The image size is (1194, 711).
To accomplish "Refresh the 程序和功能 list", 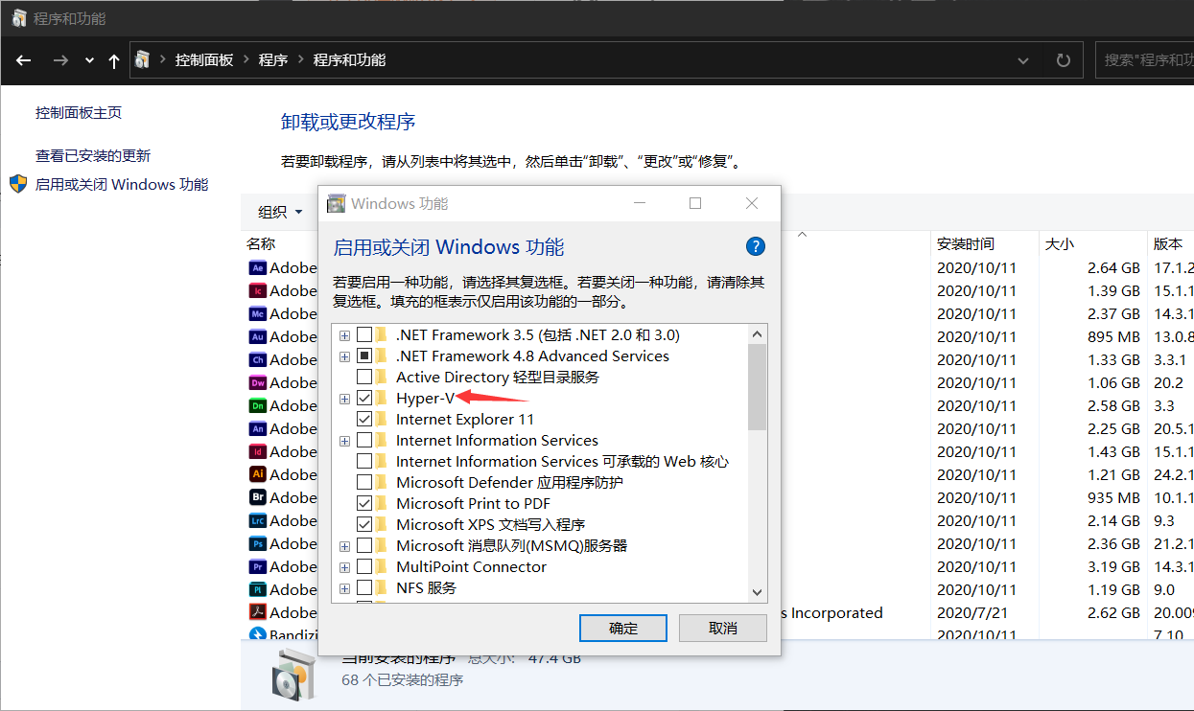I will (x=1063, y=59).
